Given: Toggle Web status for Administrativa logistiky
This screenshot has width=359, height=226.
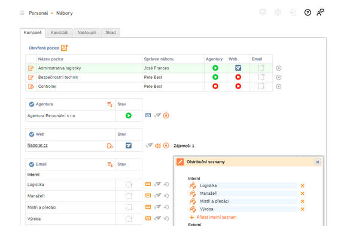Looking at the screenshot, I should pyautogui.click(x=238, y=68).
